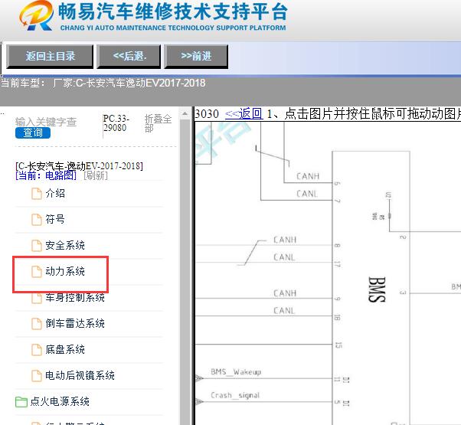This screenshot has width=461, height=425.
Task: Click the 返回主目录 button
Action: 50,57
